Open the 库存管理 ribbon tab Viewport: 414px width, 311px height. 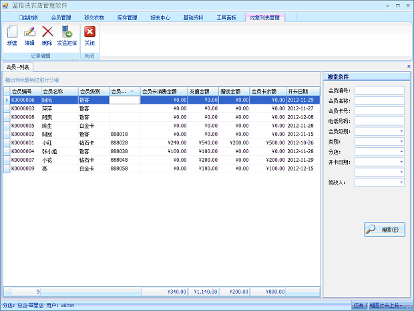click(128, 17)
